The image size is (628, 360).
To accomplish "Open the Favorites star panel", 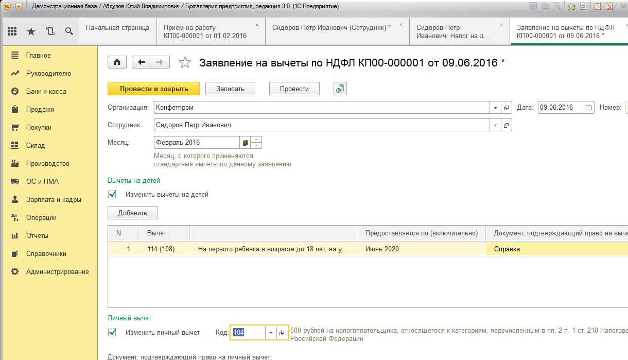I will (31, 31).
